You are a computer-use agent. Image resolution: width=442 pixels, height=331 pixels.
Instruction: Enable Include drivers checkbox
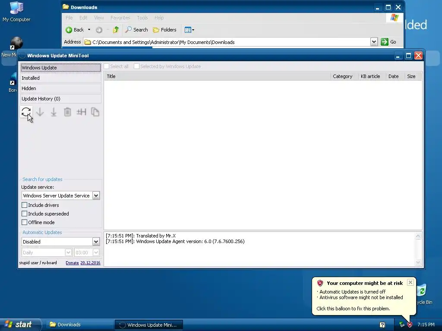[25, 205]
